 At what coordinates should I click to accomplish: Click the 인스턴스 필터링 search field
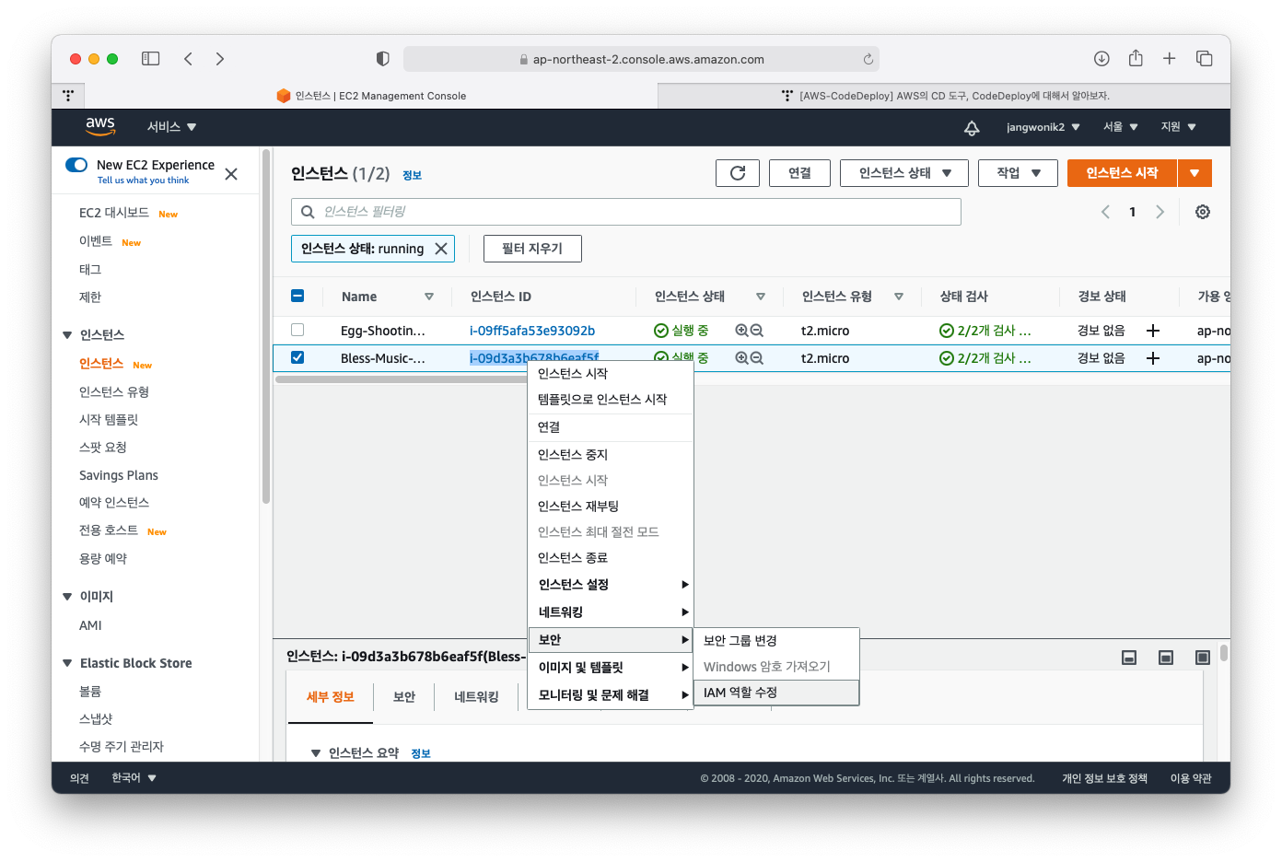626,212
